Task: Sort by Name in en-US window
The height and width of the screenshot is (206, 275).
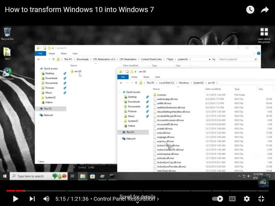Action: coord(156,89)
